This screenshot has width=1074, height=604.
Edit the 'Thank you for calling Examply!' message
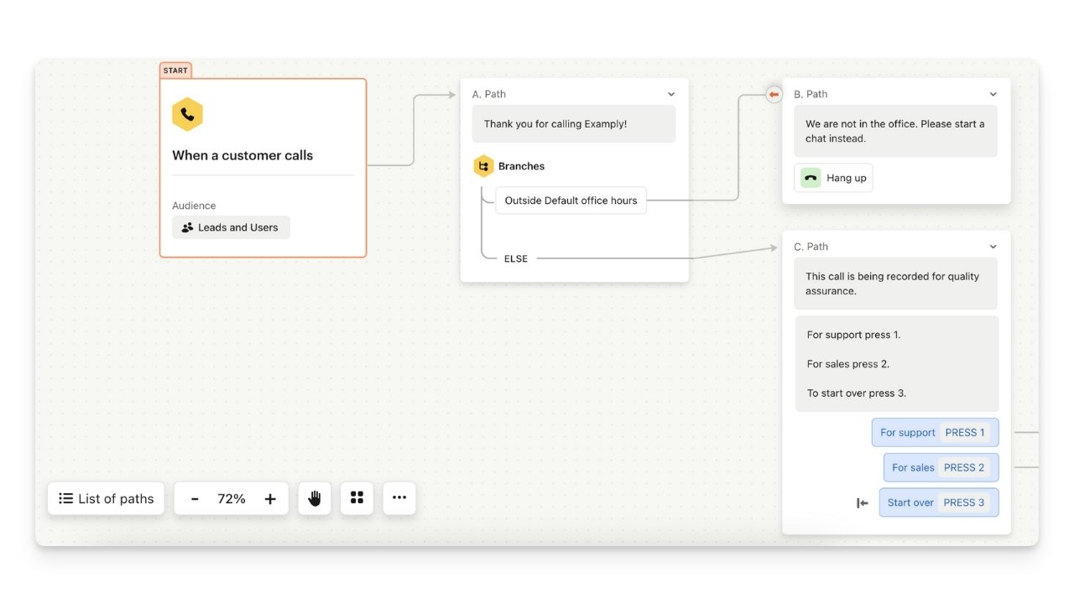[x=574, y=124]
